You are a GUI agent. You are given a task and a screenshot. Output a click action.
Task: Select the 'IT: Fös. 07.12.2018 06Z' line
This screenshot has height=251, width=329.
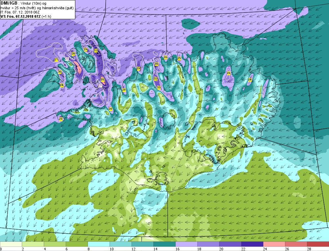pyautogui.click(x=20, y=12)
